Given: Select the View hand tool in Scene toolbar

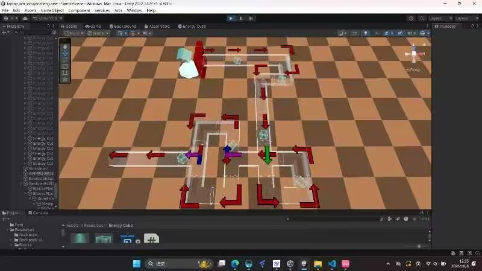Looking at the screenshot, I should pos(65,47).
